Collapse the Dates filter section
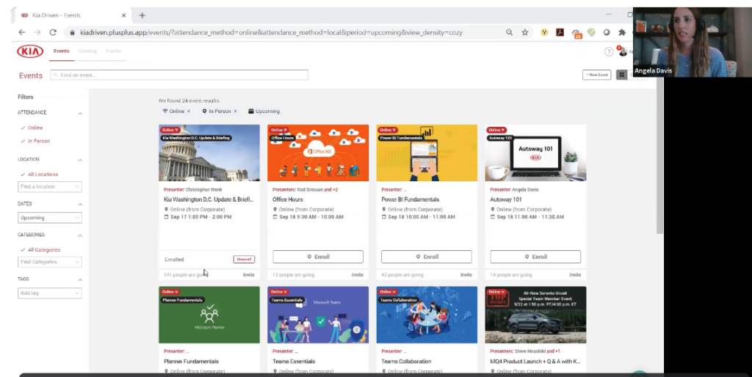This screenshot has height=377, width=752. click(80, 205)
